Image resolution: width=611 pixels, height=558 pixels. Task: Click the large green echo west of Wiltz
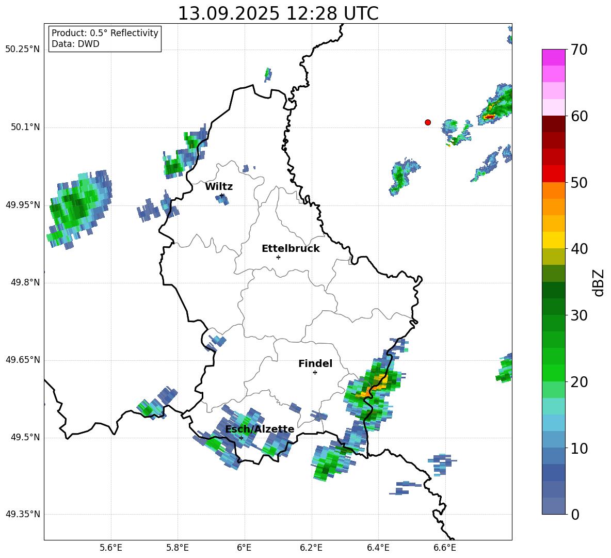coord(79,208)
